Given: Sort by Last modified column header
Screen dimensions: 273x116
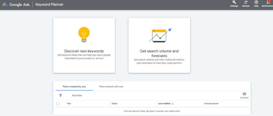Looking at the screenshot, I should (x=164, y=104).
